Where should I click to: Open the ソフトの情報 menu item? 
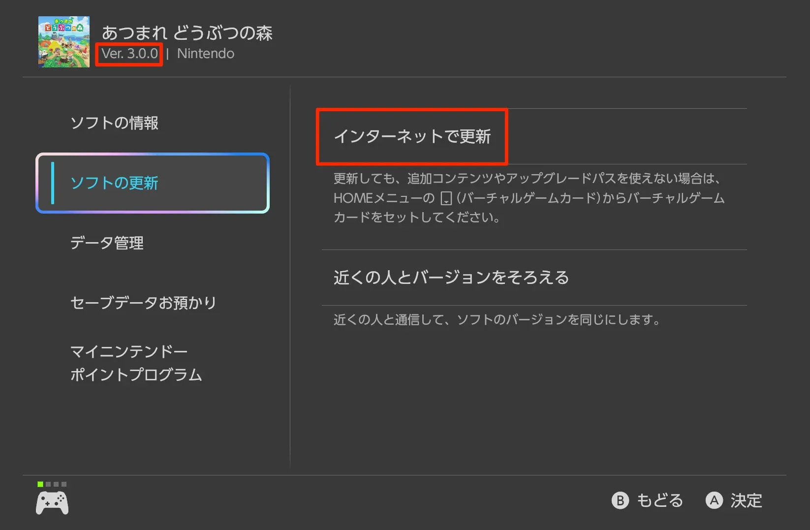coord(114,123)
